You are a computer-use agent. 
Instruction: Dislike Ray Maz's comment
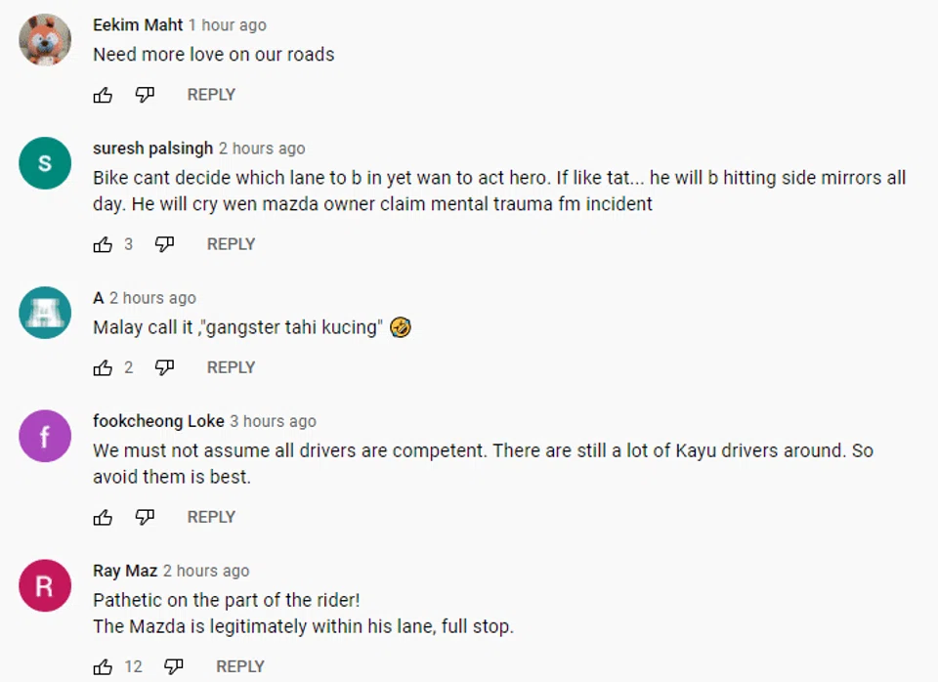click(174, 666)
